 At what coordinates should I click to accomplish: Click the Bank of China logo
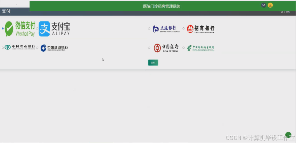coord(166,48)
